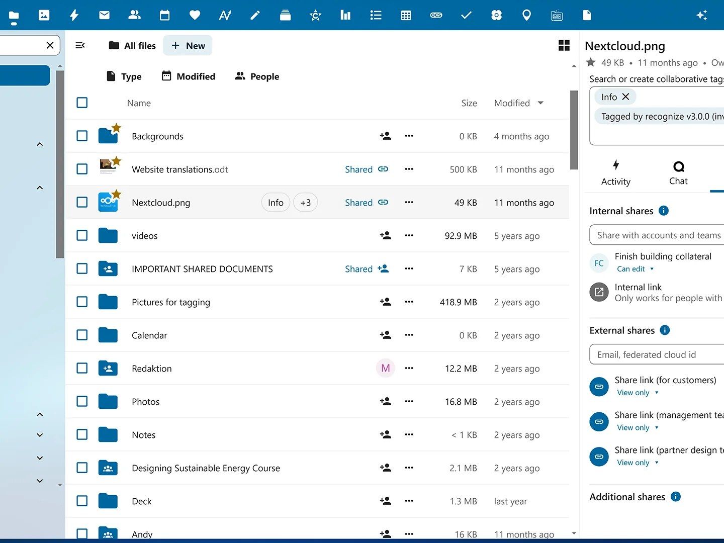Open actions menu for Backgrounds folder

409,136
